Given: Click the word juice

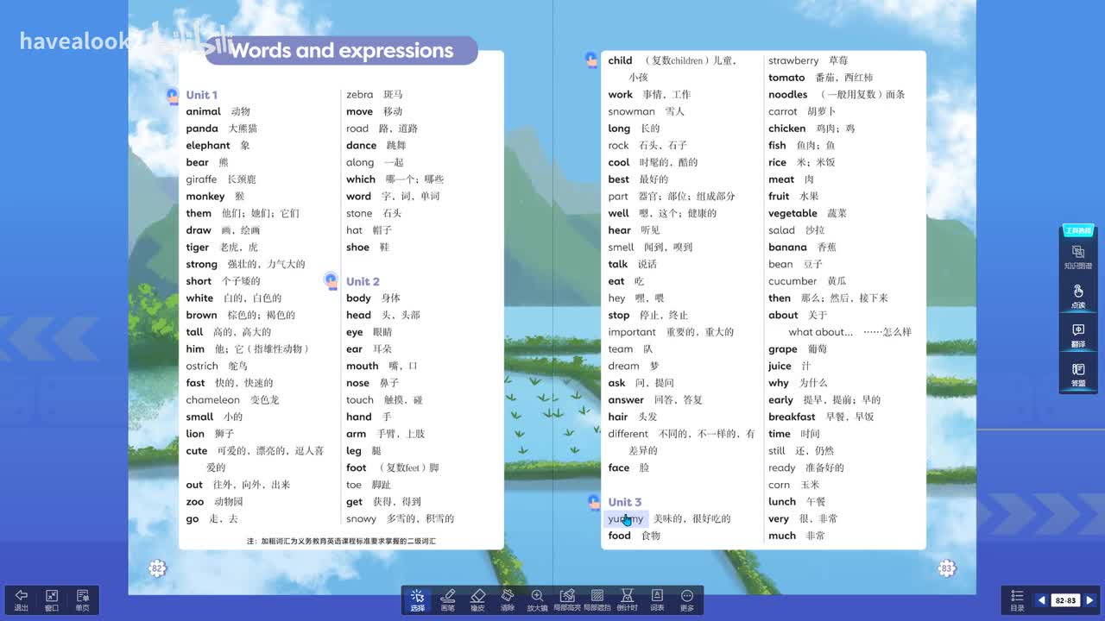Looking at the screenshot, I should click(780, 366).
